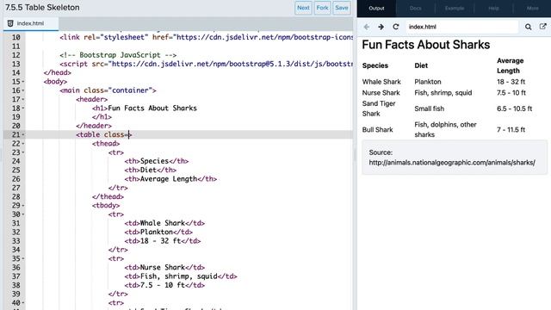Collapse the table tag on line 21
This screenshot has height=310, width=551.
(x=23, y=134)
